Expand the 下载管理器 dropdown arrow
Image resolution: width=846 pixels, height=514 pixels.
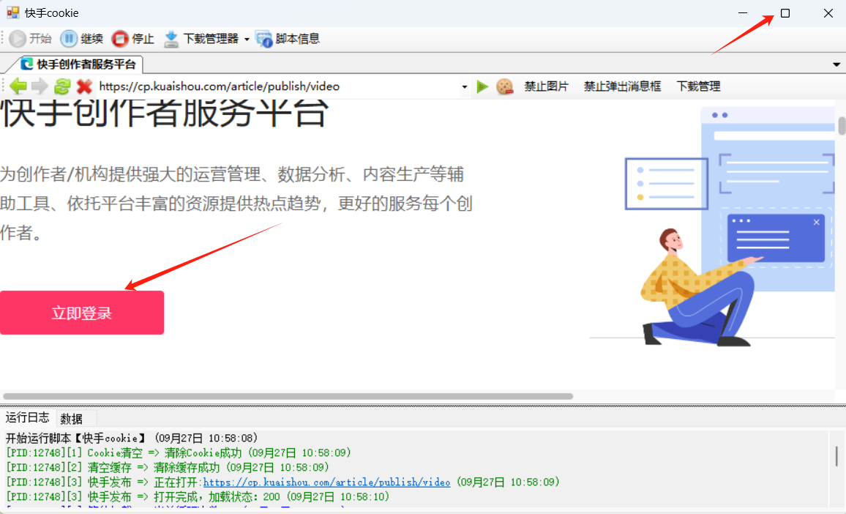pos(247,40)
